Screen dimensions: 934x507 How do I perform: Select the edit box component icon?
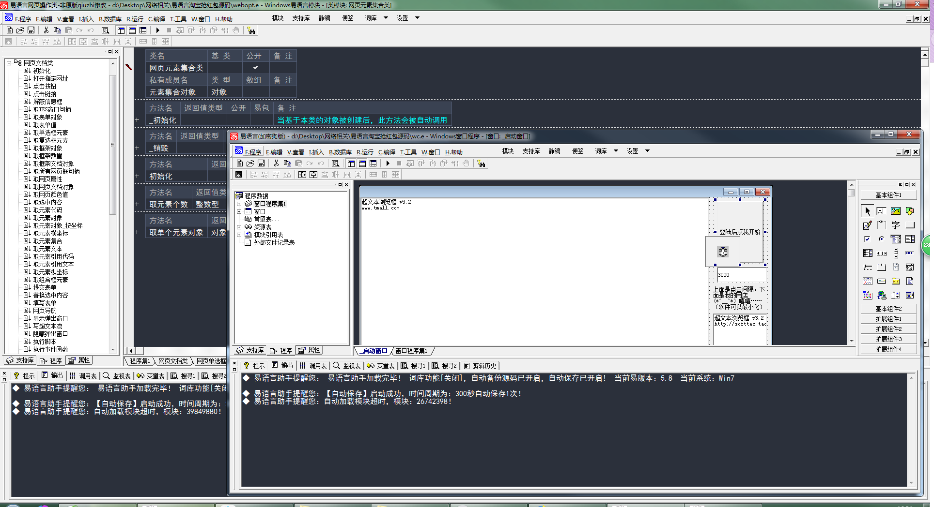881,211
